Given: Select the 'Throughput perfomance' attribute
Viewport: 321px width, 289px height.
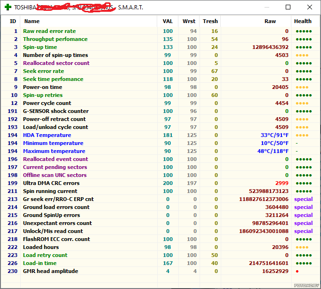Looking at the screenshot, I should 55,39.
